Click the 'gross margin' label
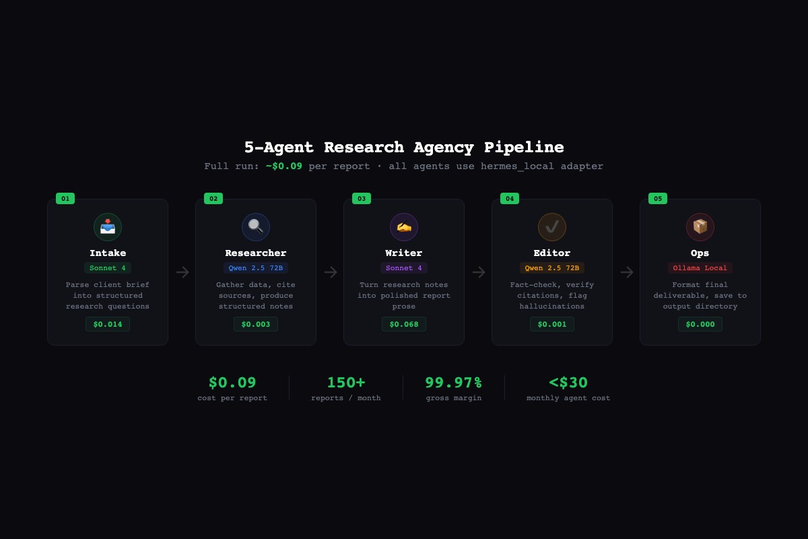 454,398
